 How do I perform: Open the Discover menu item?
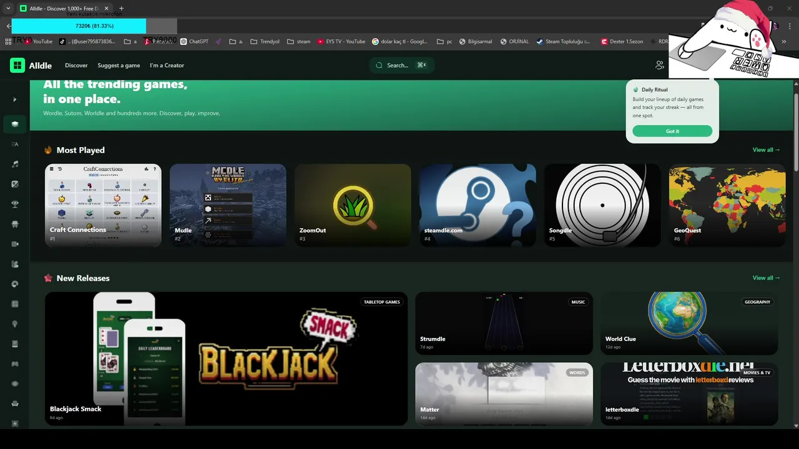pos(76,65)
